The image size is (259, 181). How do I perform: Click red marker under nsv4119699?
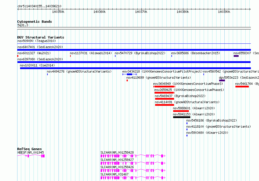pyautogui.click(x=127, y=80)
